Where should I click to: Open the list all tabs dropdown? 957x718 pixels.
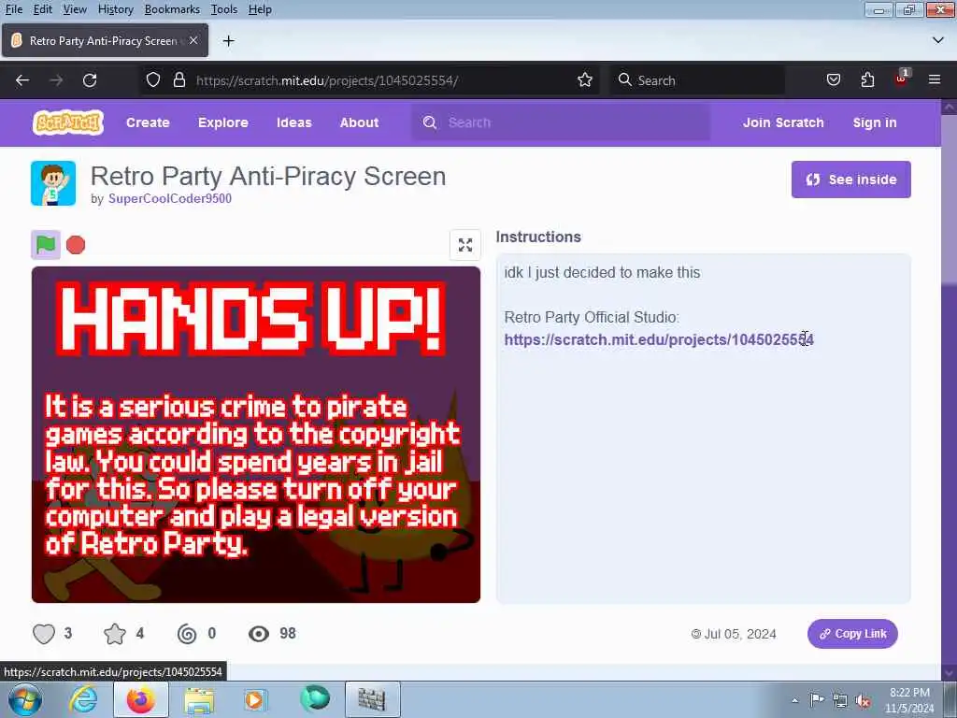click(x=938, y=40)
